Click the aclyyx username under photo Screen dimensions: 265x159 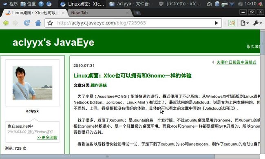[33, 111]
